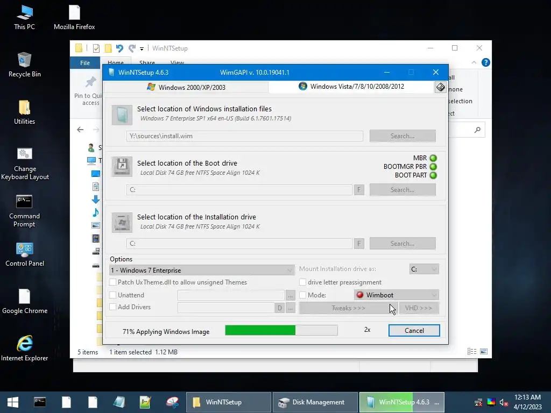551x413 pixels.
Task: Click the Installation drive C: path field
Action: click(239, 244)
